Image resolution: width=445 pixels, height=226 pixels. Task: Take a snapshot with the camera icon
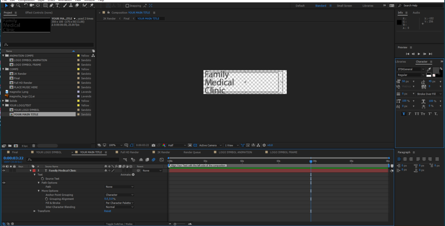pyautogui.click(x=159, y=145)
